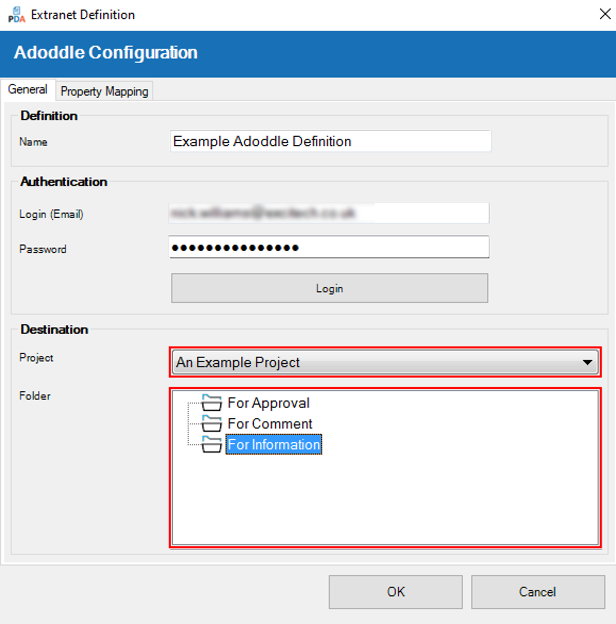Select the For Approval folder label
Image resolution: width=616 pixels, height=624 pixels.
click(x=268, y=403)
